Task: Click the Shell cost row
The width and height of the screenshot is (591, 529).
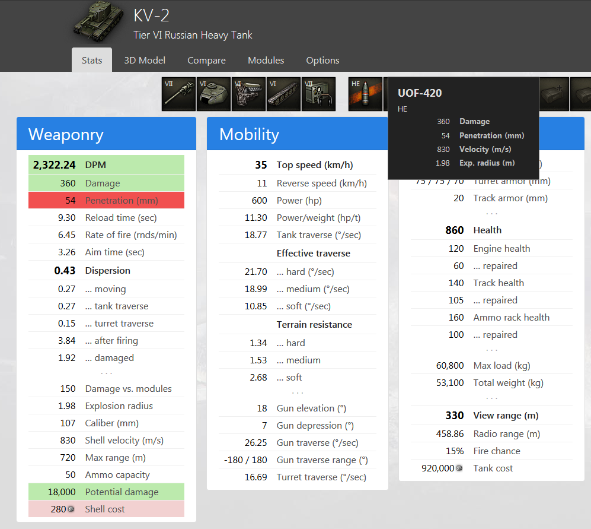Action: tap(106, 509)
